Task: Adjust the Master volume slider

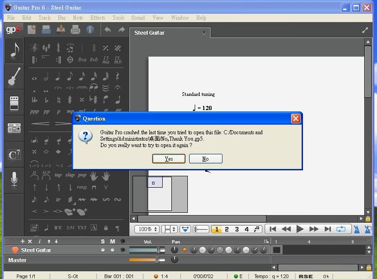Action: pos(147,259)
